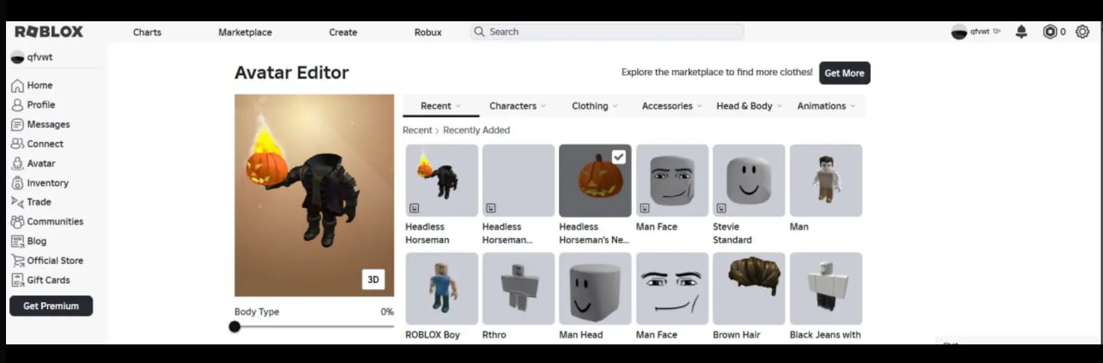Open the Head & Body dropdown
This screenshot has width=1103, height=363.
pos(749,106)
